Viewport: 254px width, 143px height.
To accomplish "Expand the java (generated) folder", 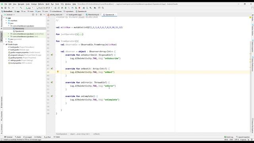I will point(6,39).
